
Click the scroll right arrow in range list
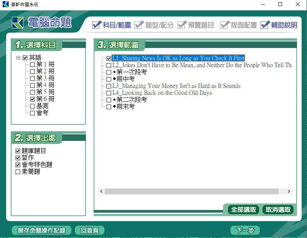coord(289,192)
